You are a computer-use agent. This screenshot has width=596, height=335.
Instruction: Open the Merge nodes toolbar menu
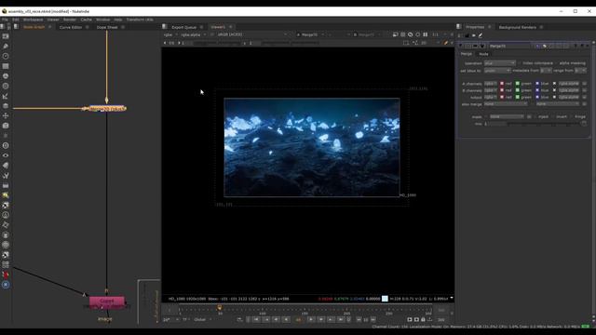tap(6, 105)
